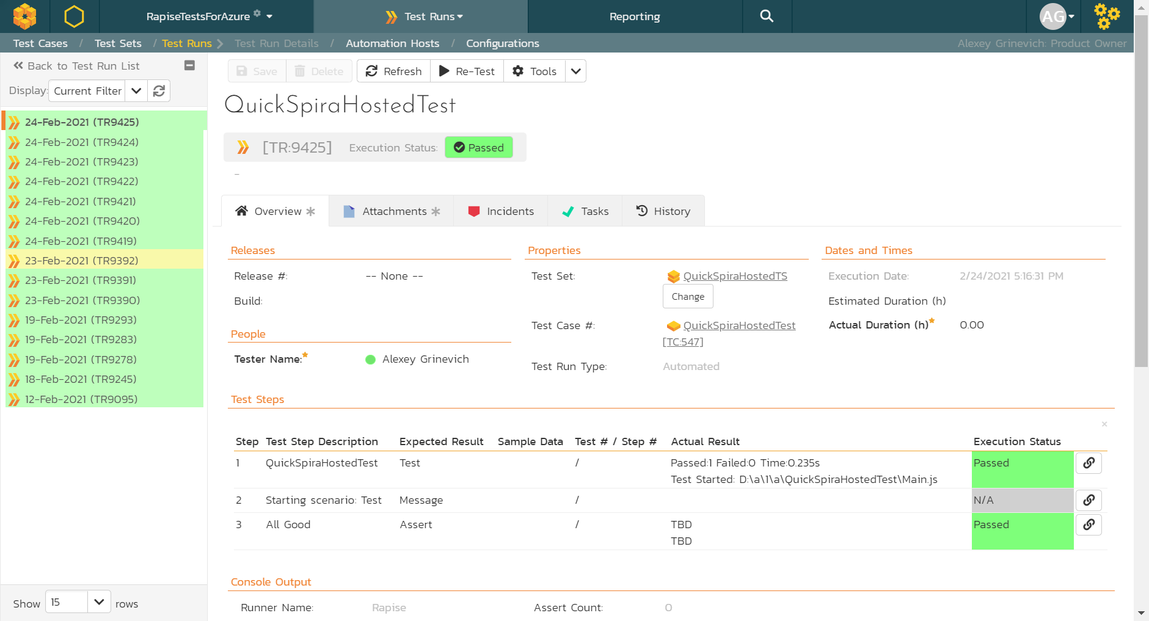1149x621 pixels.
Task: Switch to the History tab
Action: point(663,211)
